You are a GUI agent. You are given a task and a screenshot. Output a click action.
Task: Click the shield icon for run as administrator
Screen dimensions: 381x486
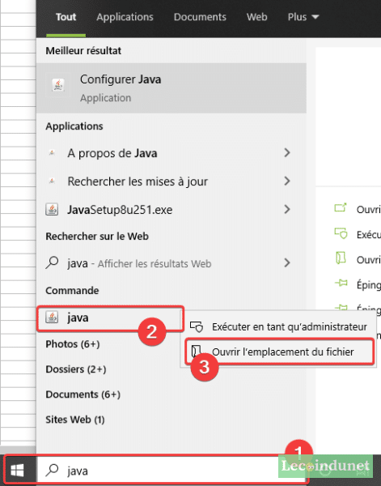coord(197,326)
